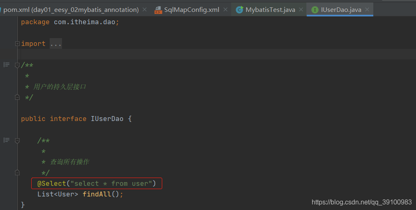Click fold marker at findAll Javadoc end
Screen dimensions: 416x210
point(17,172)
